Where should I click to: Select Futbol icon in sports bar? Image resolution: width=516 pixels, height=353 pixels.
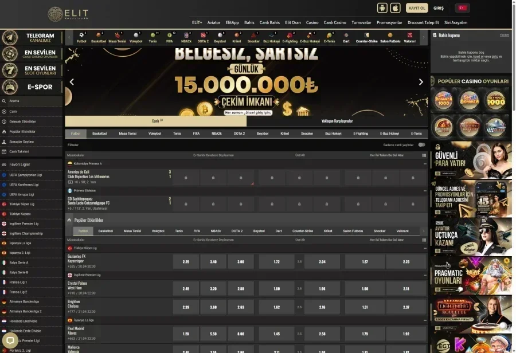81,37
